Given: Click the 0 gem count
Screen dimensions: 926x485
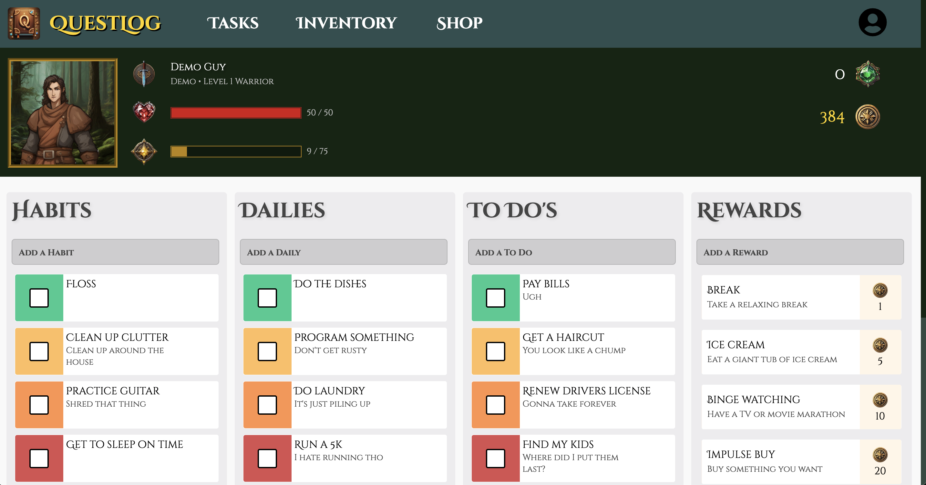Looking at the screenshot, I should pos(840,74).
